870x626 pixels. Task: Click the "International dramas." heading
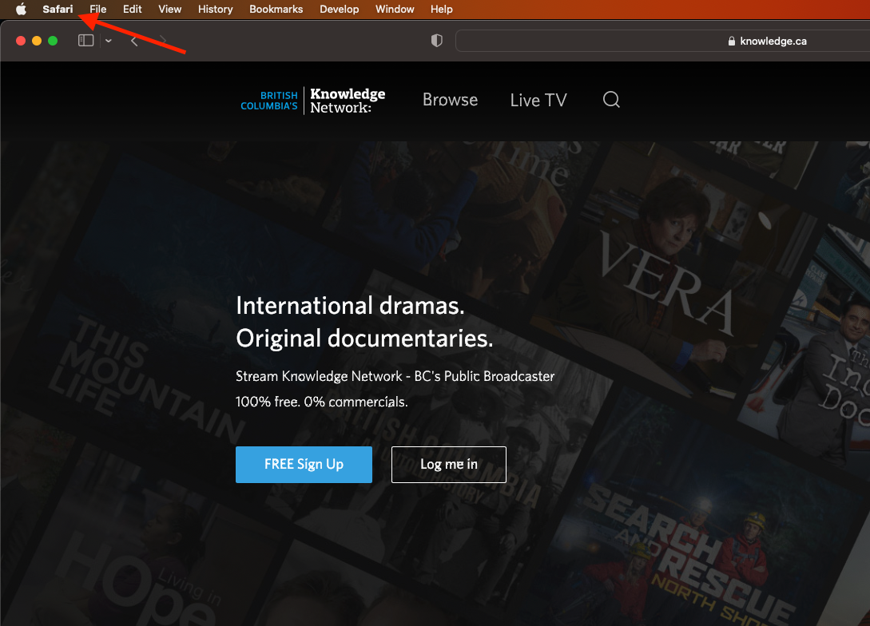pyautogui.click(x=350, y=306)
